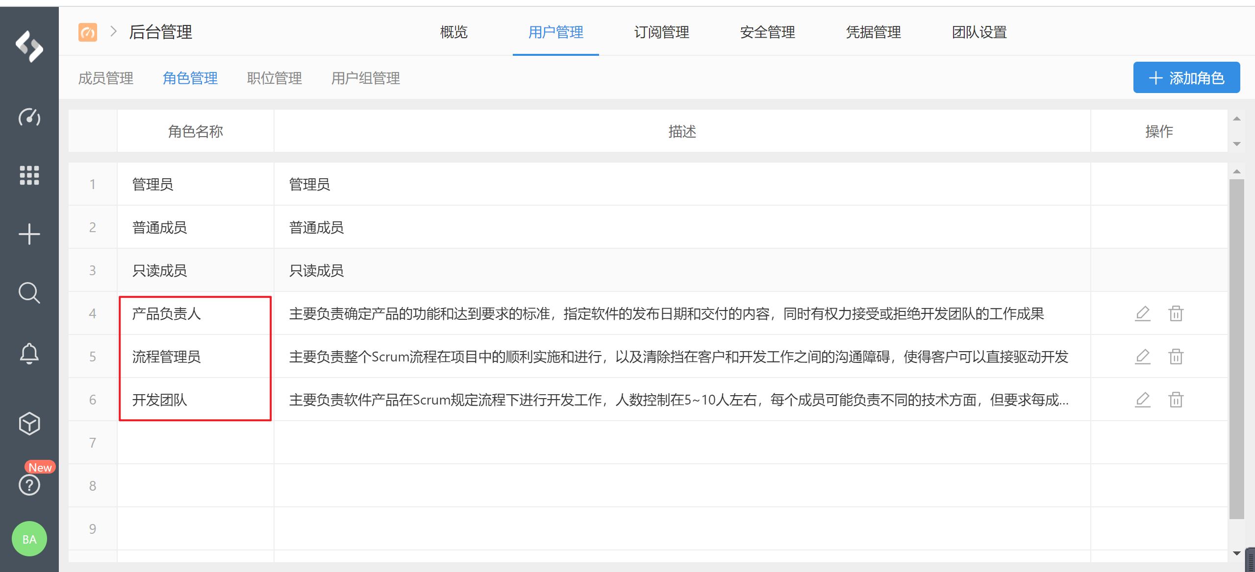Open the search magnifier icon
Viewport: 1255px width, 572px height.
click(x=29, y=293)
